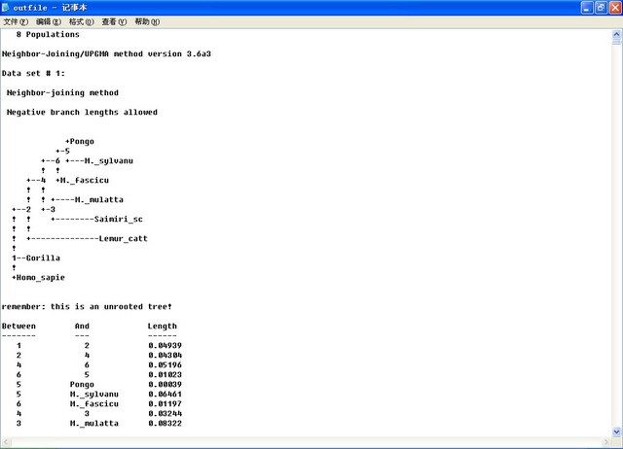Open the 查看(V) menu
The width and height of the screenshot is (623, 449).
point(114,21)
